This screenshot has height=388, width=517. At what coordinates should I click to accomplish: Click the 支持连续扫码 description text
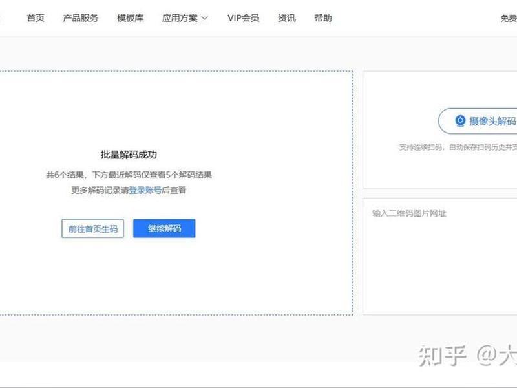click(458, 147)
